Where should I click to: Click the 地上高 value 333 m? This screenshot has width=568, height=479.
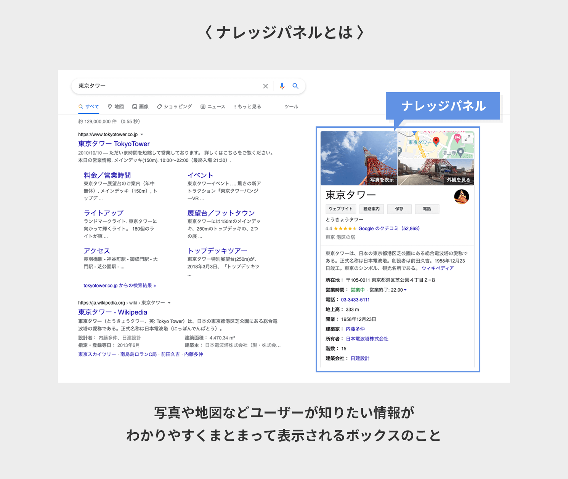click(x=352, y=310)
